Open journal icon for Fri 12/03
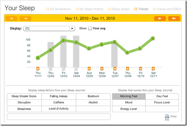This screenshot has height=126, width=187. [63, 69]
